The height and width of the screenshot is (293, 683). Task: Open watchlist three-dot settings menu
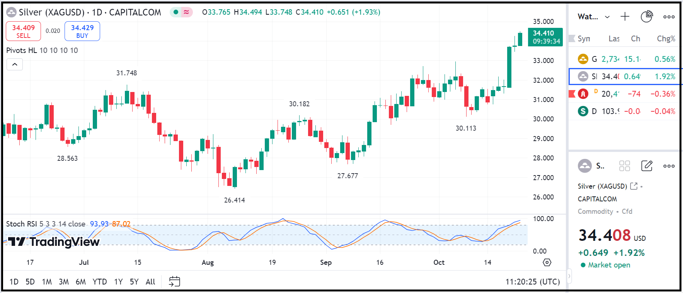669,17
